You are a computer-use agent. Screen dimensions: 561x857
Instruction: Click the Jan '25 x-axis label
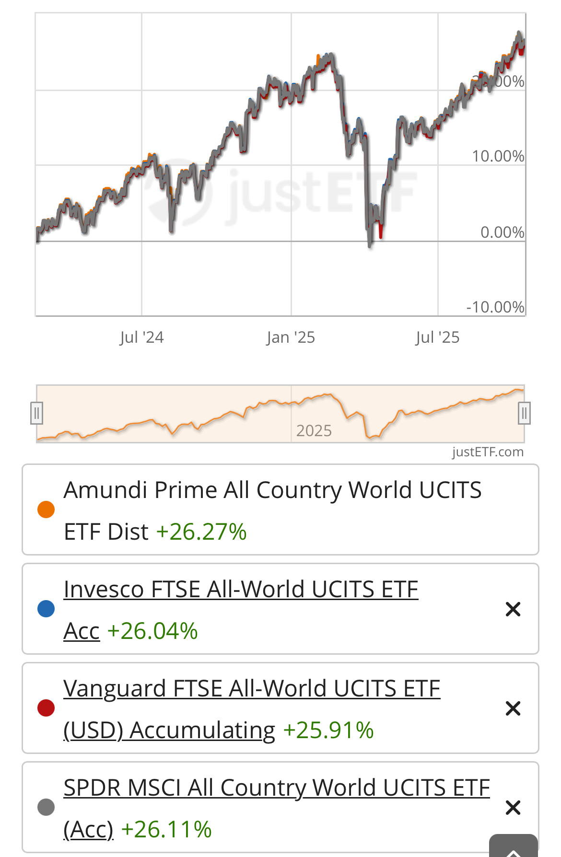[291, 337]
